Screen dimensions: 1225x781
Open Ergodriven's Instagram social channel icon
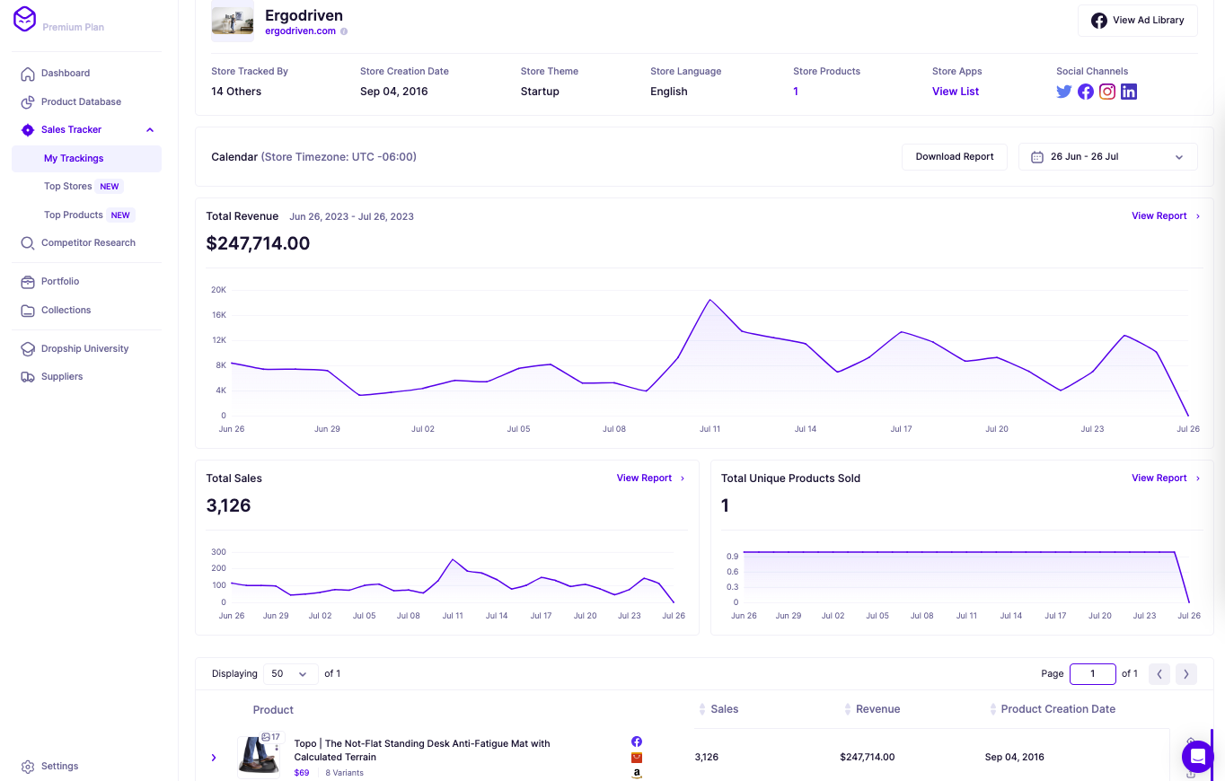coord(1107,92)
